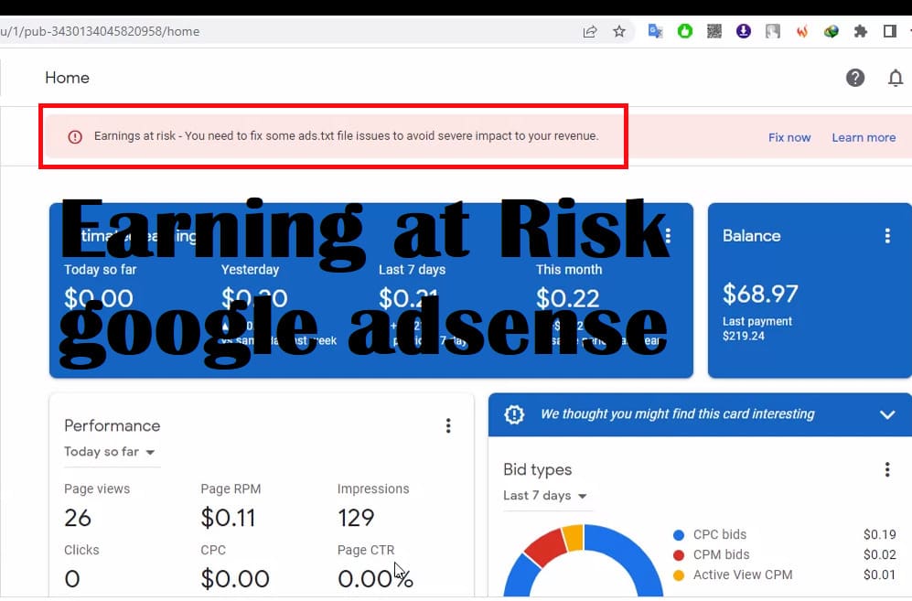
Task: Toggle the browser side panel icon
Action: [x=889, y=31]
